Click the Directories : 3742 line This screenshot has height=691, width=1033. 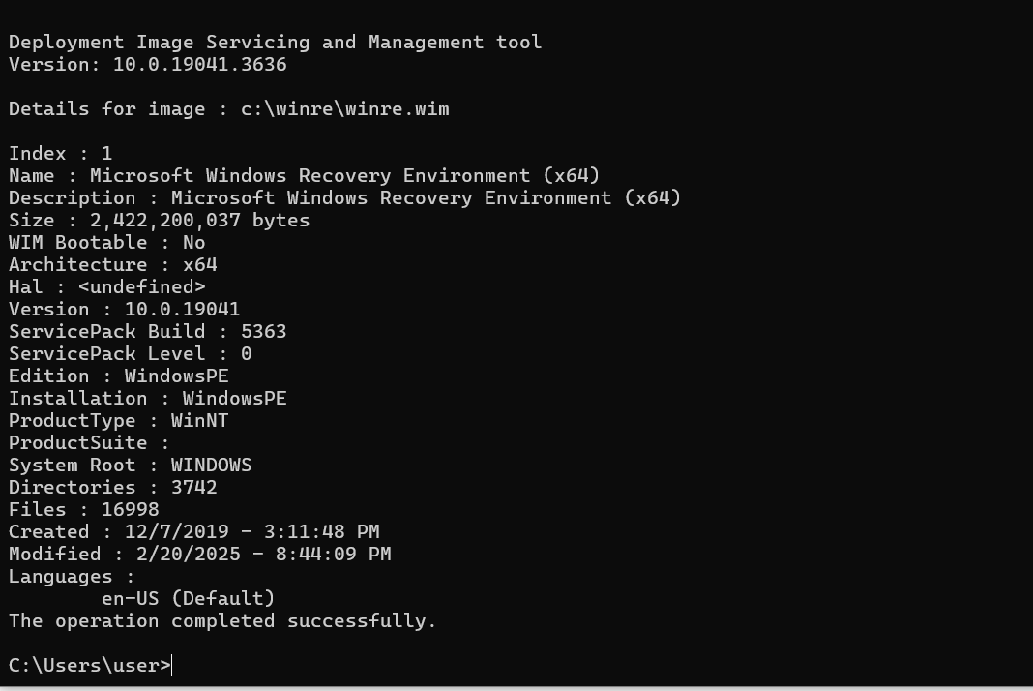pyautogui.click(x=112, y=487)
